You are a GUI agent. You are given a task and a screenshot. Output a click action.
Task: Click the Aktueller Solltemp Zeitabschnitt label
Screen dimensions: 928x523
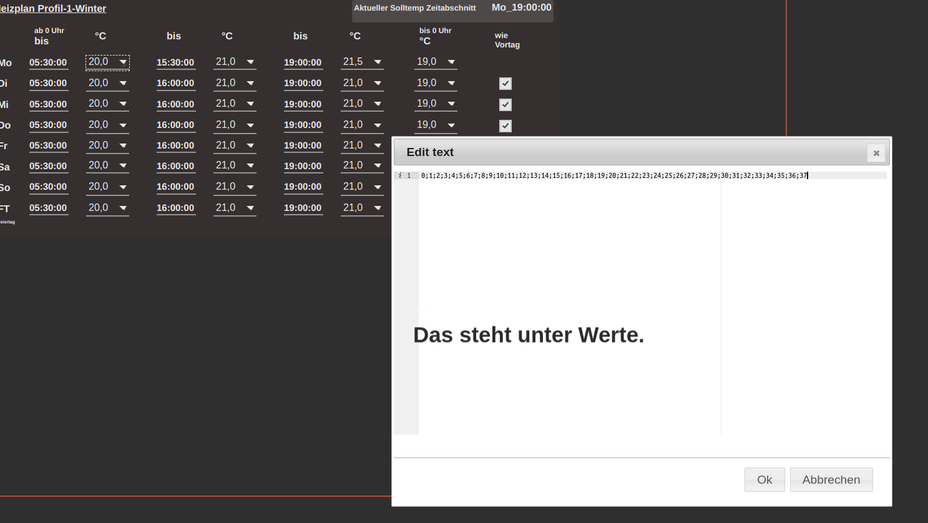coord(415,8)
